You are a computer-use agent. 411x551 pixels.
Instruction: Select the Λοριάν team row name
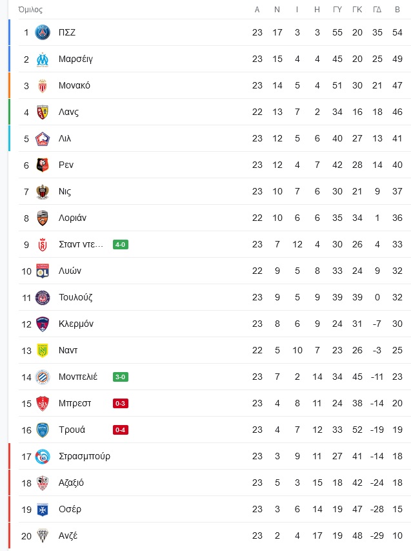72,218
